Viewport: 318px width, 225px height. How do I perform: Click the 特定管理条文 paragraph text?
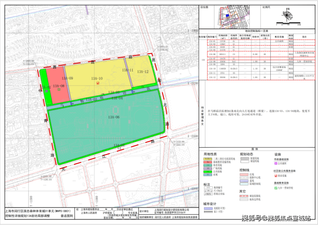[x=259, y=113]
